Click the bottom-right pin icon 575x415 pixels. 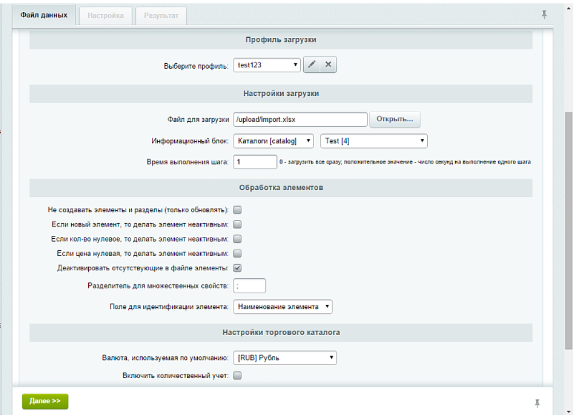pos(537,403)
